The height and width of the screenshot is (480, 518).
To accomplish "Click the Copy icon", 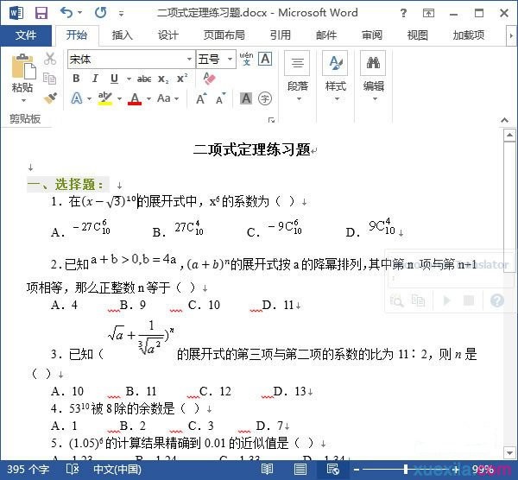I will [50, 79].
